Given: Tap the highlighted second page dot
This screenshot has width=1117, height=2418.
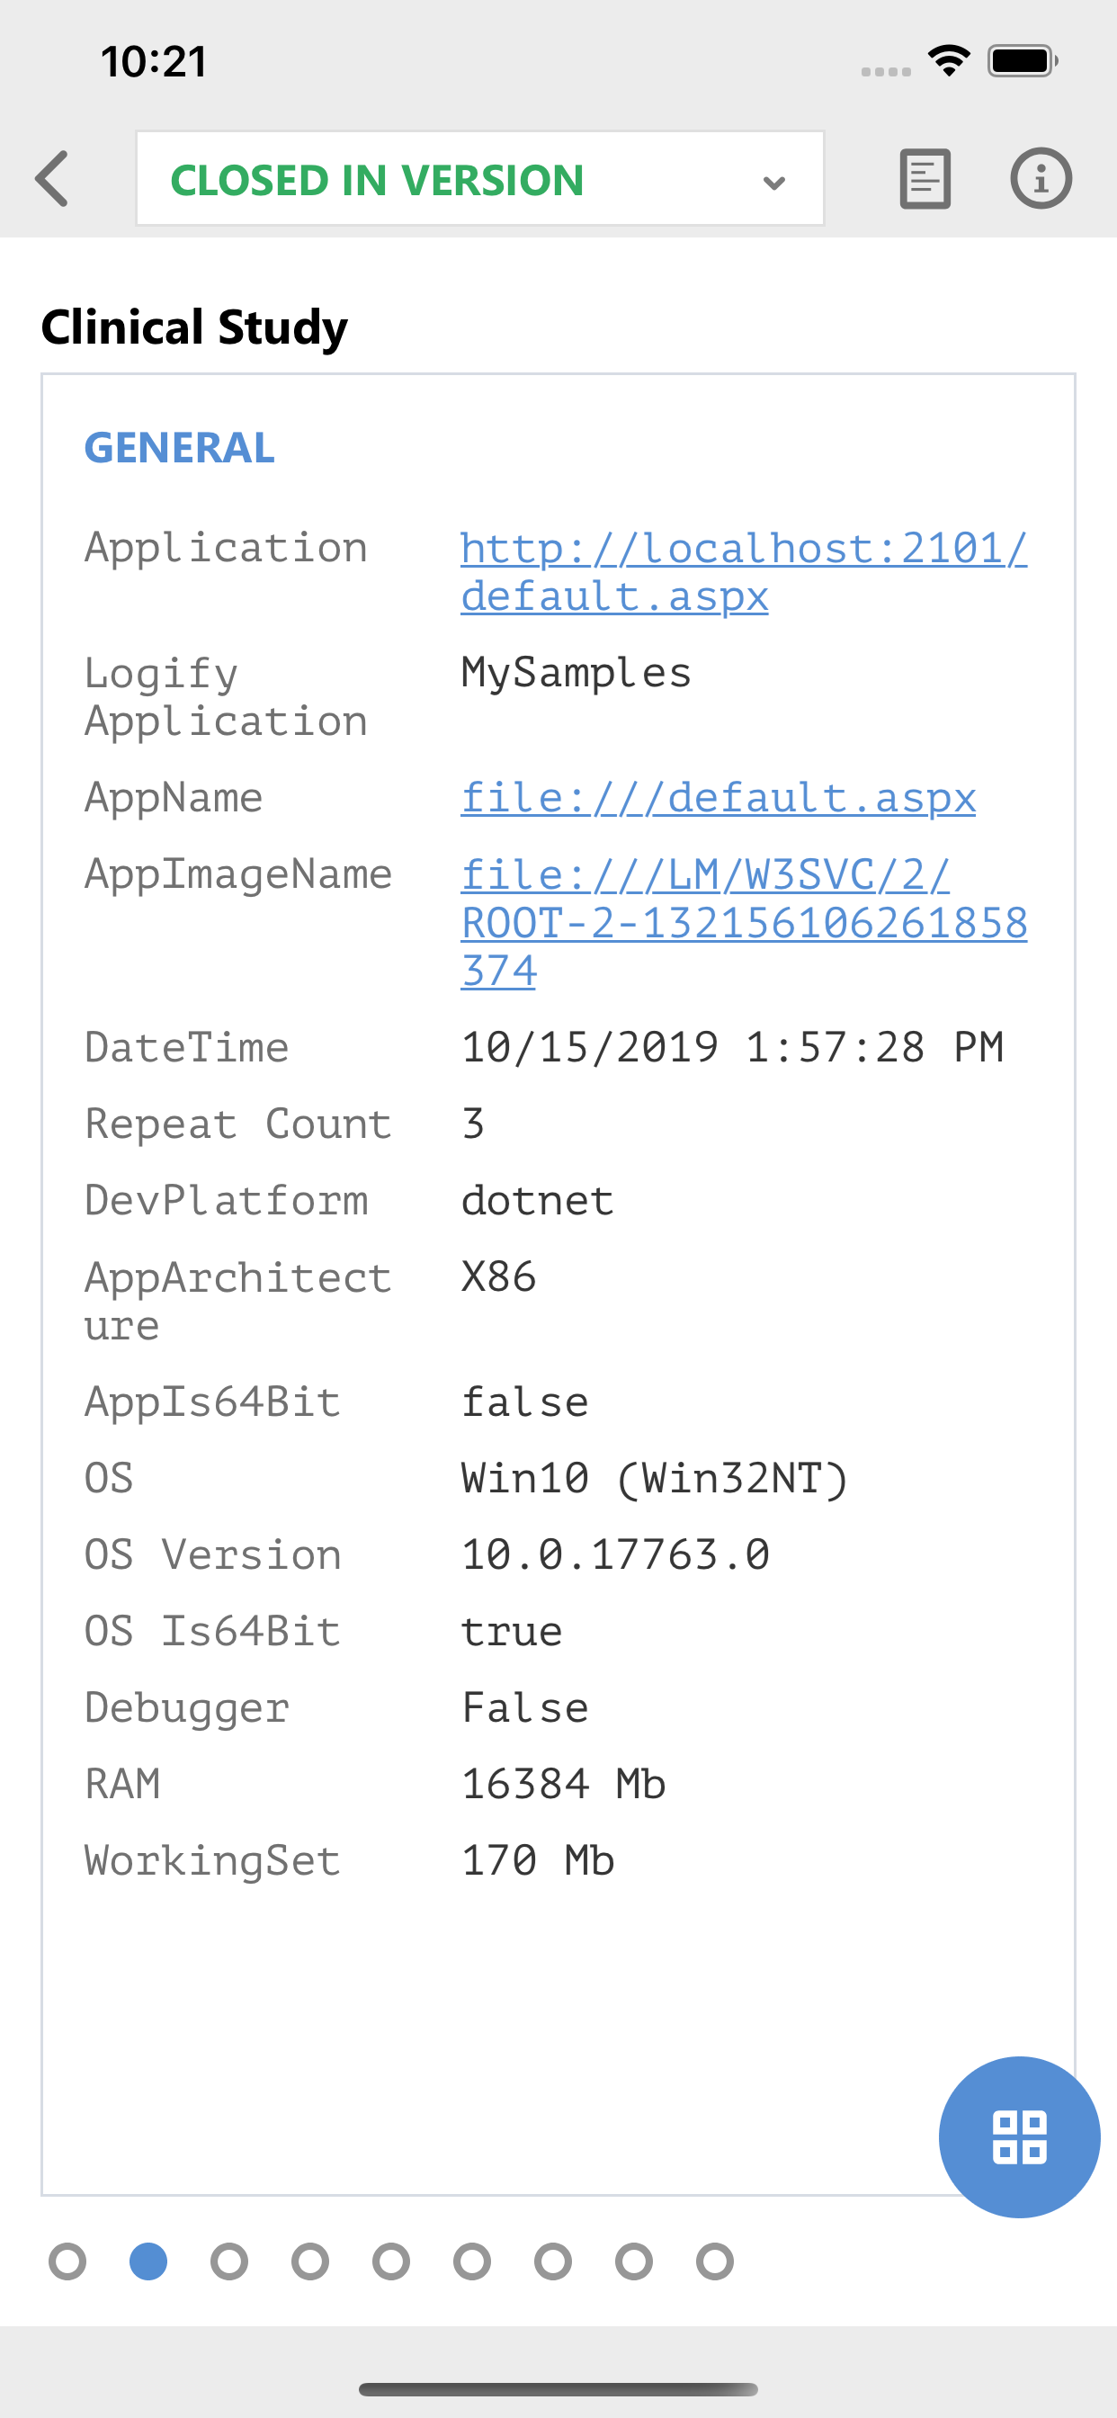Looking at the screenshot, I should pyautogui.click(x=149, y=2262).
